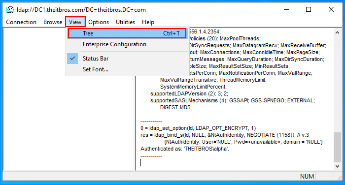The image size is (345, 185).
Task: Click the window resize grip corner
Action: coord(340,177)
